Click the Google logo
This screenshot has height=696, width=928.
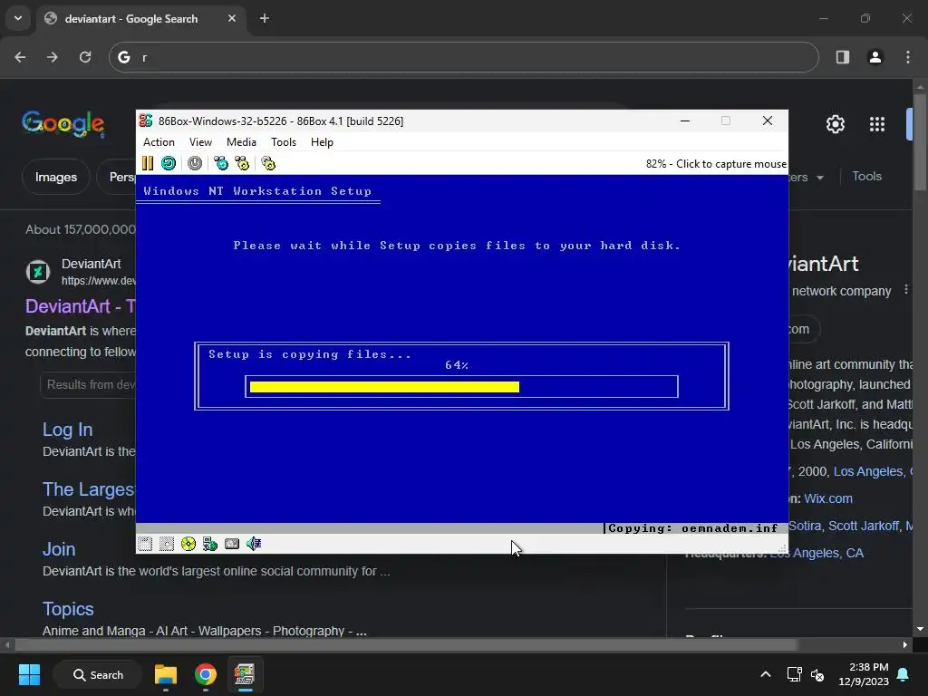pos(63,123)
